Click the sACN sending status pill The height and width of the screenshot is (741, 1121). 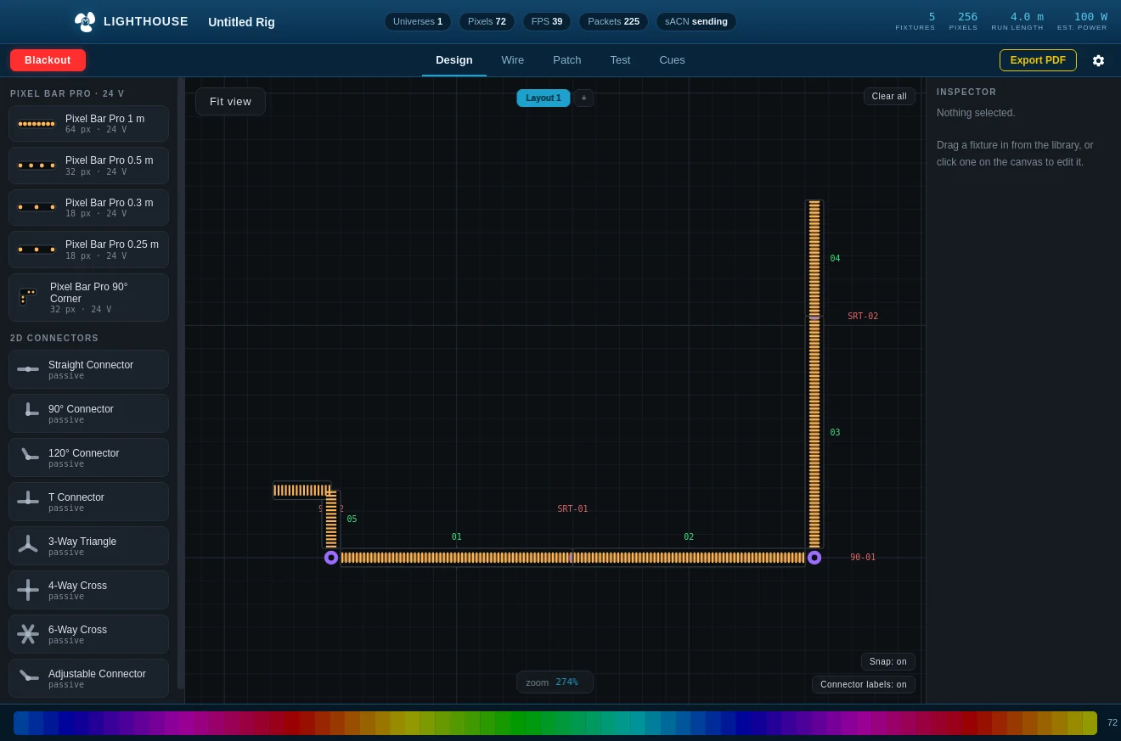(696, 21)
